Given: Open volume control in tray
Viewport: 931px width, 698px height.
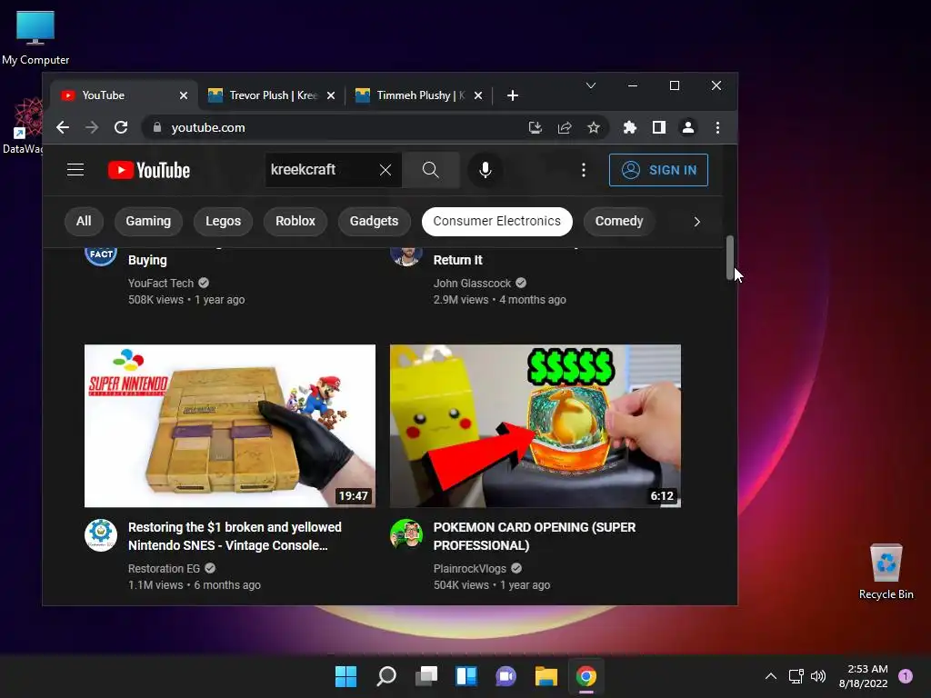Looking at the screenshot, I should click(x=818, y=676).
